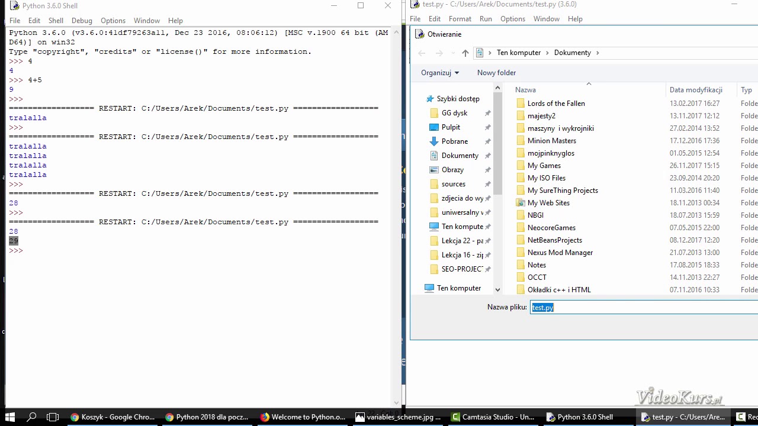Open Welcome to Python Firefox taskbar item
Image resolution: width=758 pixels, height=426 pixels.
[303, 417]
